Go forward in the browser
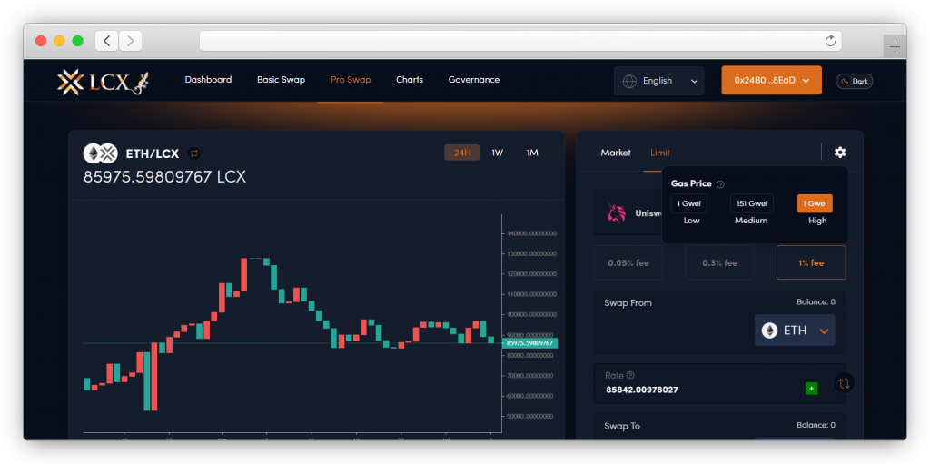Screen dimensions: 930x464 pyautogui.click(x=131, y=41)
